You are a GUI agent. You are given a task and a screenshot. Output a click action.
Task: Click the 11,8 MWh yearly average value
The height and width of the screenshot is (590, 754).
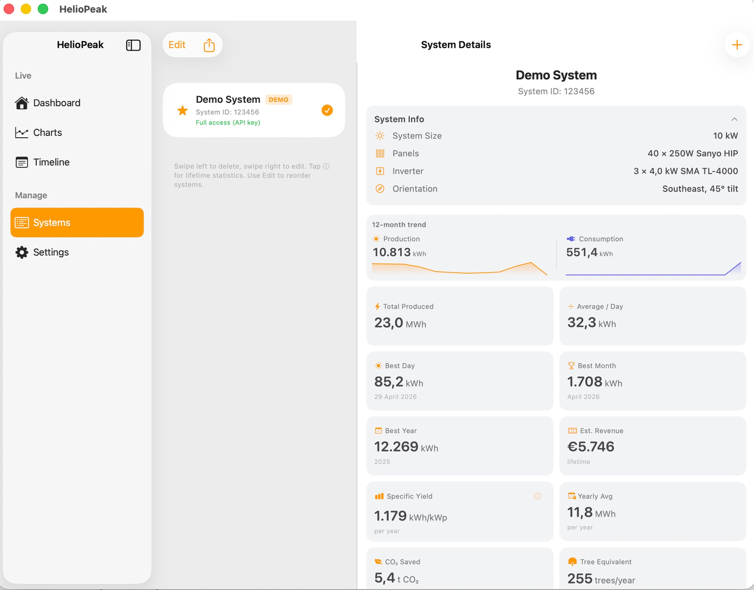point(591,512)
